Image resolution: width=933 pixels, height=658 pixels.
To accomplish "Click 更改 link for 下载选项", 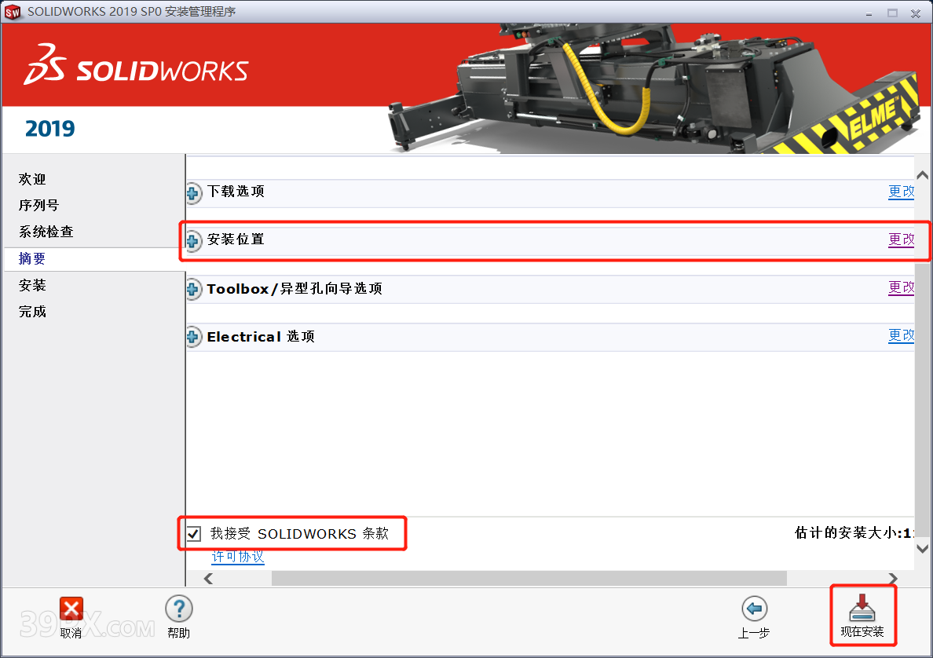I will (901, 192).
